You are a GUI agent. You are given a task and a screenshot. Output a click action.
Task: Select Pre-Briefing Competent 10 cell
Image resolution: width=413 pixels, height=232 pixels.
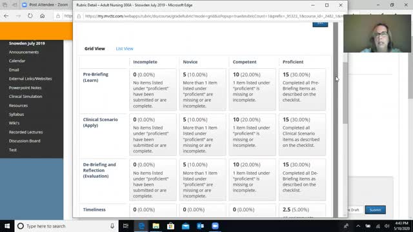point(252,90)
